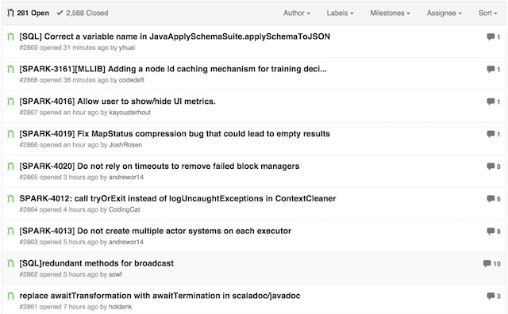Open the Author filter dropdown

(296, 13)
